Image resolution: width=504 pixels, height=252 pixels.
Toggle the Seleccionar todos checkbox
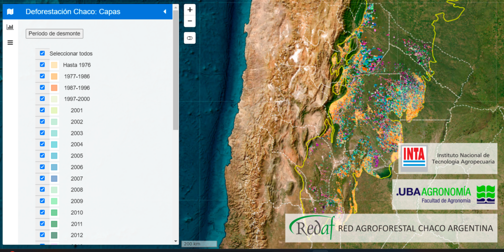click(x=42, y=53)
